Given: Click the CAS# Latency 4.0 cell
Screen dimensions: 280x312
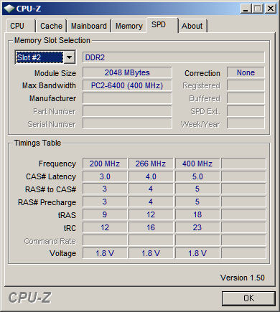Looking at the screenshot, I should coord(151,176).
